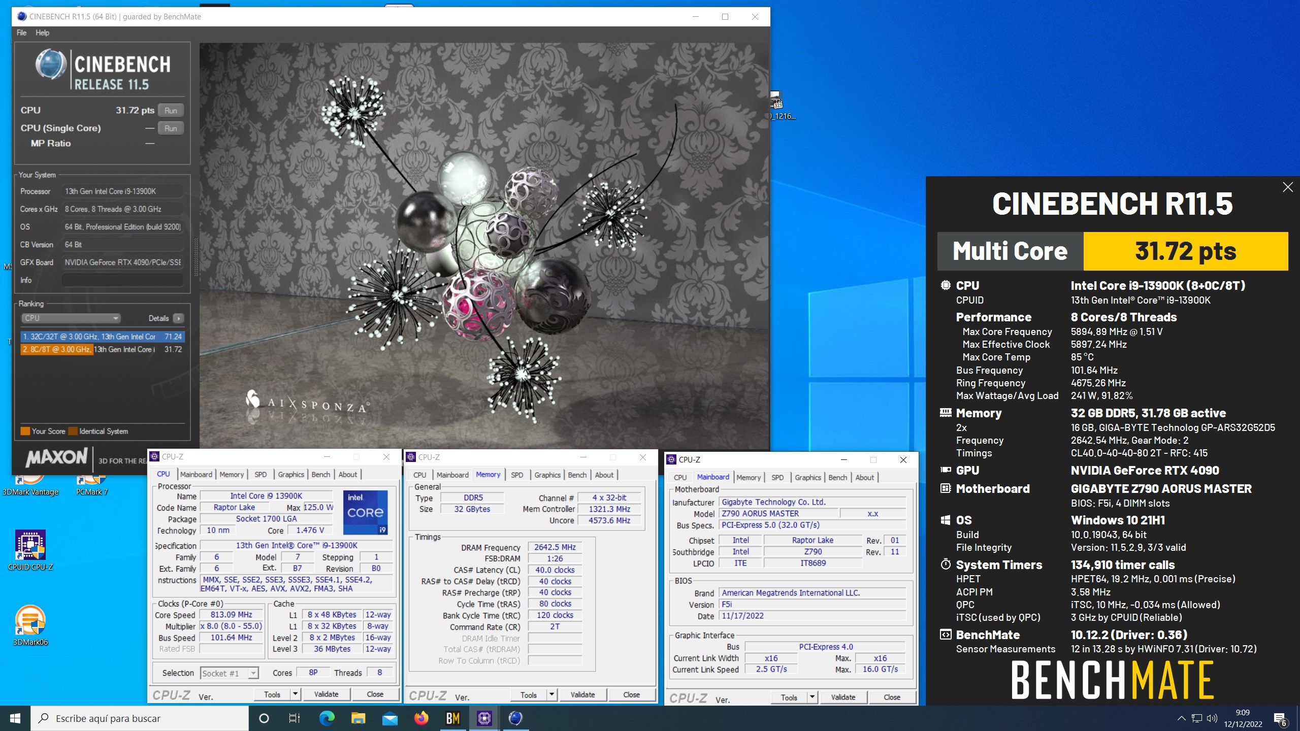The image size is (1300, 731).
Task: Click the Identical System legend swatch
Action: click(73, 431)
